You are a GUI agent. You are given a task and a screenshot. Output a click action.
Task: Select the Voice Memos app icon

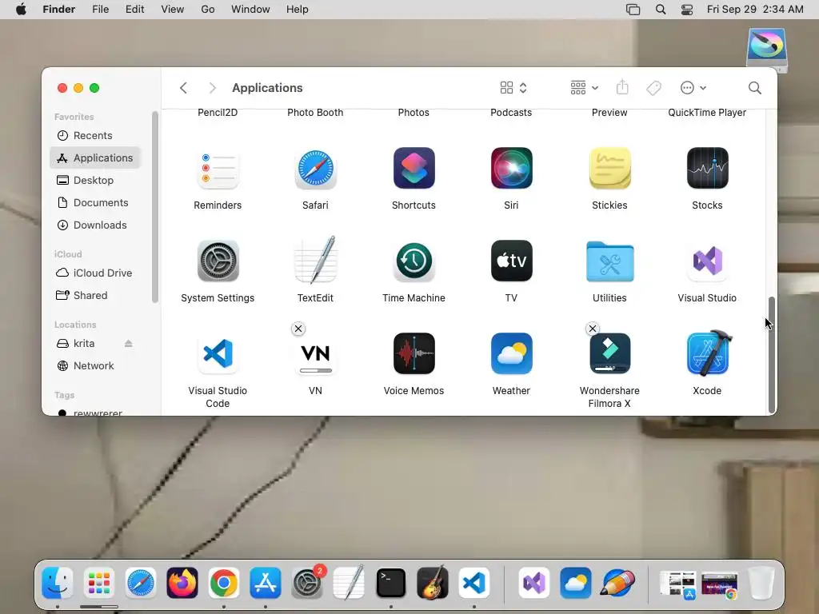pyautogui.click(x=413, y=353)
